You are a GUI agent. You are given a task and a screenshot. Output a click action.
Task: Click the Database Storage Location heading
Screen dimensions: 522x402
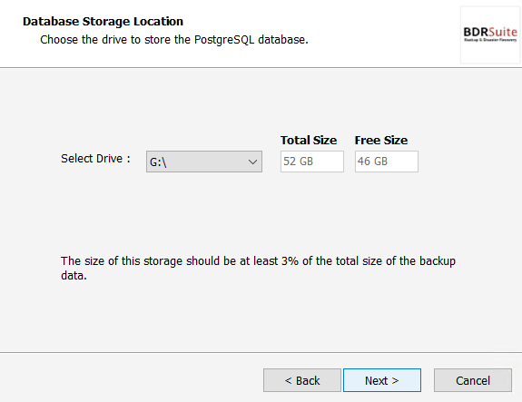click(103, 22)
